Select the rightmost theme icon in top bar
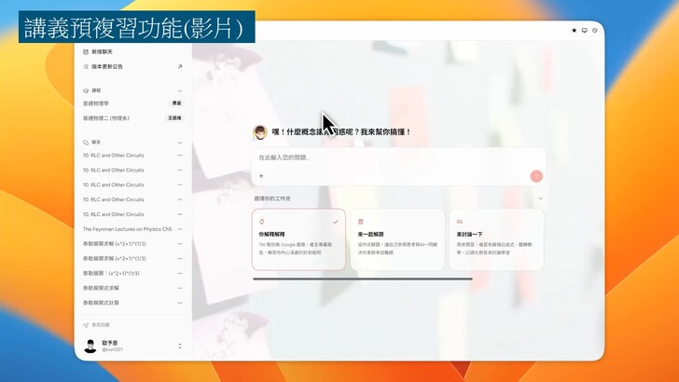Image resolution: width=679 pixels, height=382 pixels. 595,31
